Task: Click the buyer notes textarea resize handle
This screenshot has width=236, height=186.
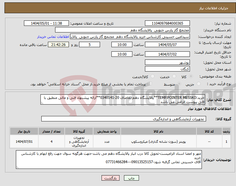Action: (x=17, y=167)
